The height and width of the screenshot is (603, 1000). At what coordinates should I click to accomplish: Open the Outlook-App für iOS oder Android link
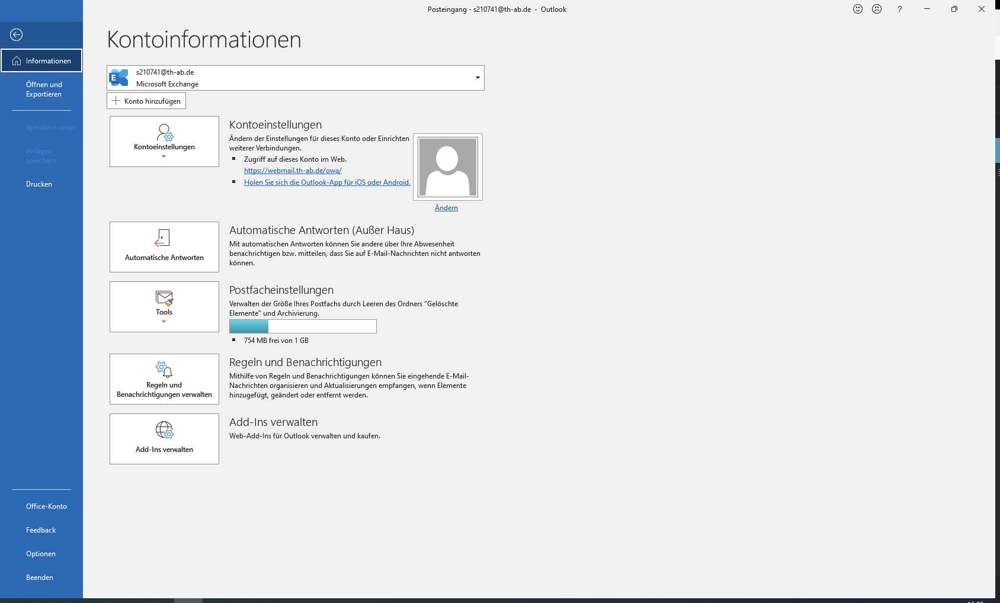click(327, 182)
